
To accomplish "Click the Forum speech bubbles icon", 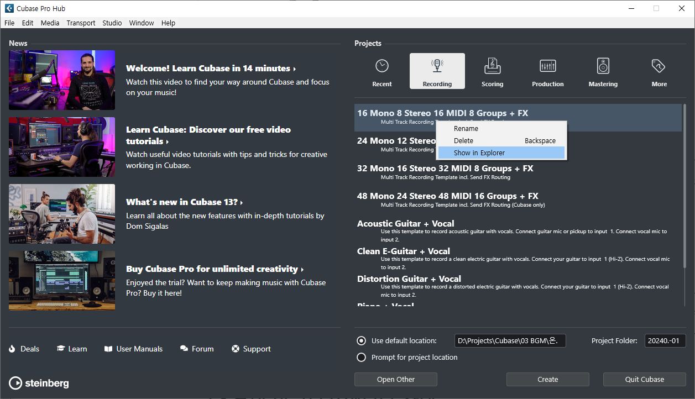I will [x=184, y=349].
